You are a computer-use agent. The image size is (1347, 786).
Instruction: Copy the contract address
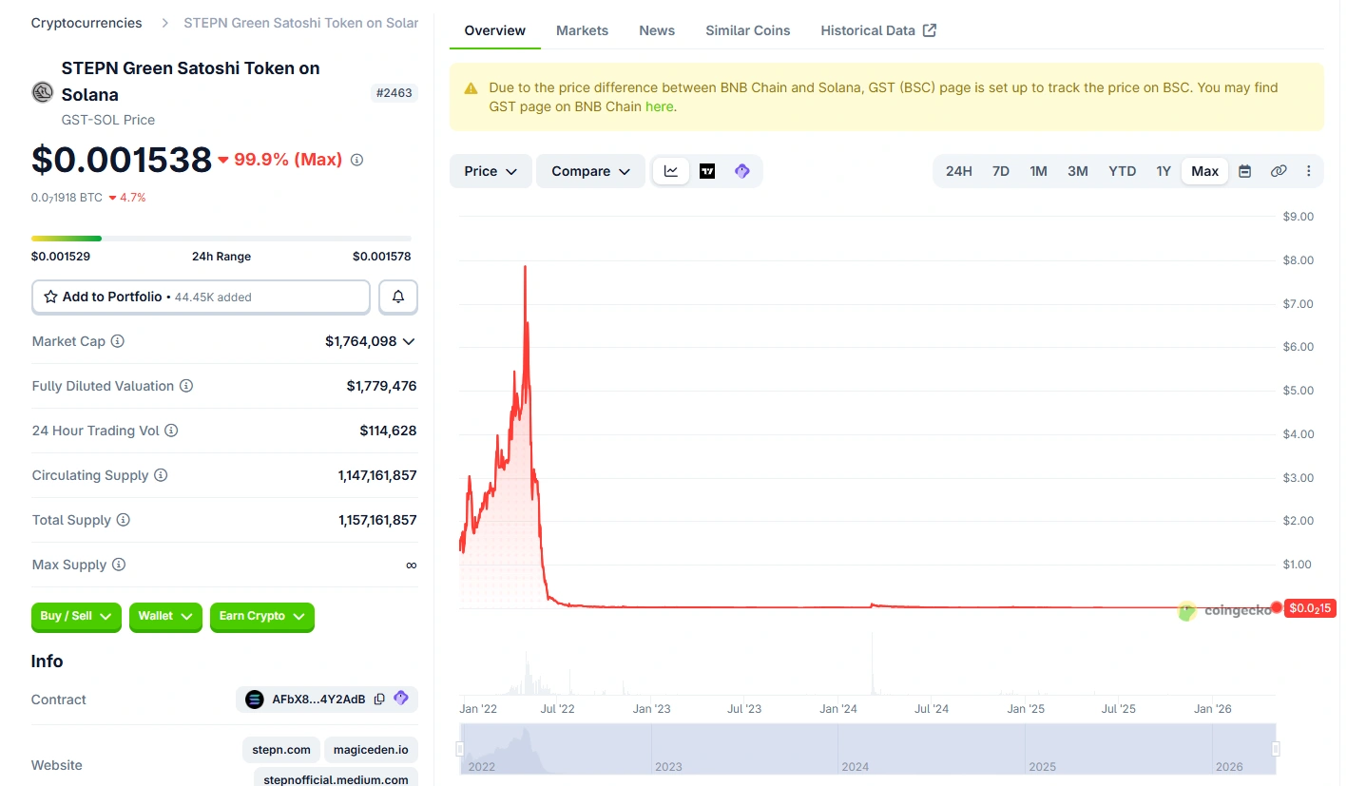(x=379, y=700)
